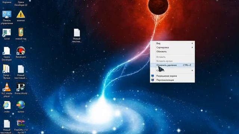The image size is (239, 134).
Task: Expand the Сортировка submenu
Action: (173, 47)
